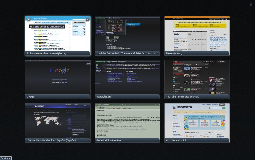Click the 'Terminado' status bar text
The height and width of the screenshot is (160, 255).
click(x=6, y=158)
